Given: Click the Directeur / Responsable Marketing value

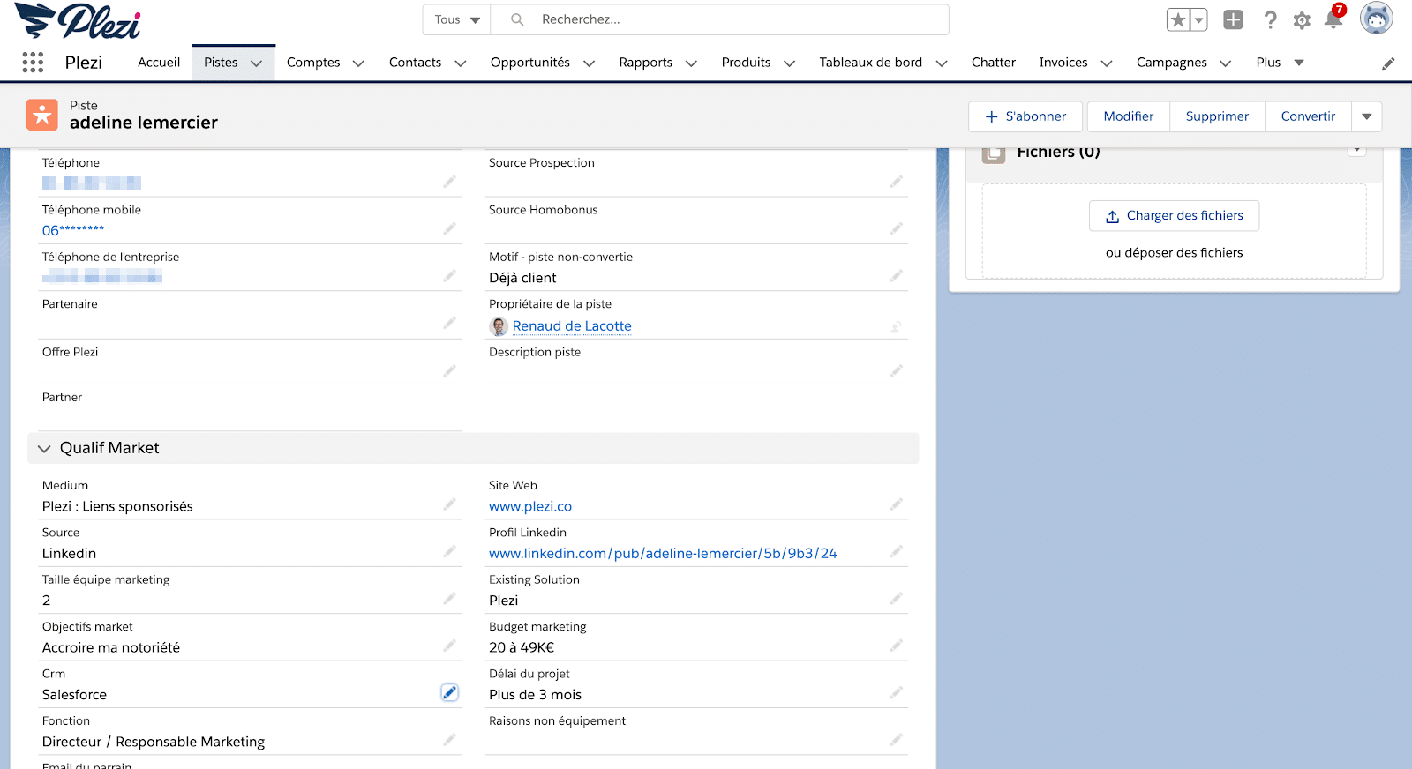Looking at the screenshot, I should [x=154, y=742].
